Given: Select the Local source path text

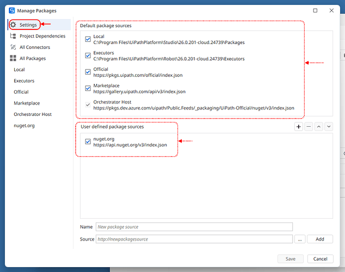Looking at the screenshot, I should 169,42.
